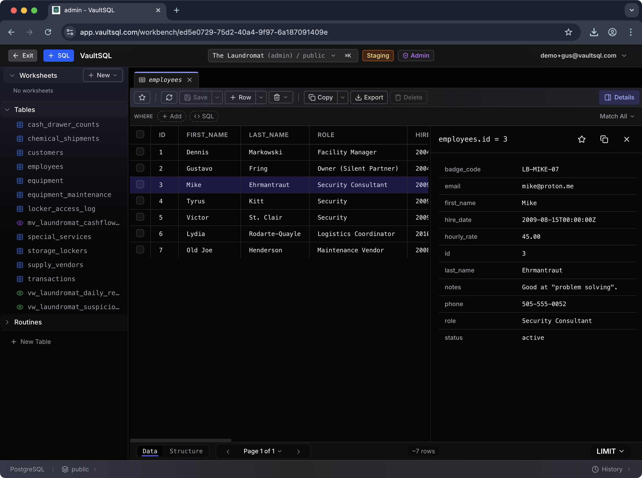642x478 pixels.
Task: Switch to the Data tab
Action: coord(150,451)
